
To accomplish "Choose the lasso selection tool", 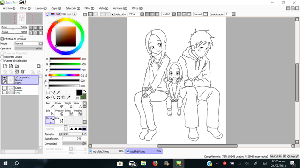I will 53,92.
